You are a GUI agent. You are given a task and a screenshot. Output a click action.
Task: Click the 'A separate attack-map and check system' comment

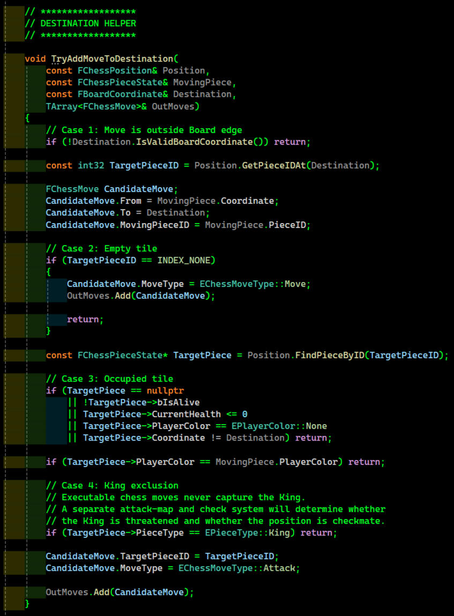[215, 509]
